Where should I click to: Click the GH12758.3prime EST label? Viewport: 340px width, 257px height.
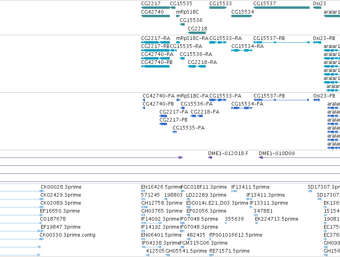pos(162,203)
